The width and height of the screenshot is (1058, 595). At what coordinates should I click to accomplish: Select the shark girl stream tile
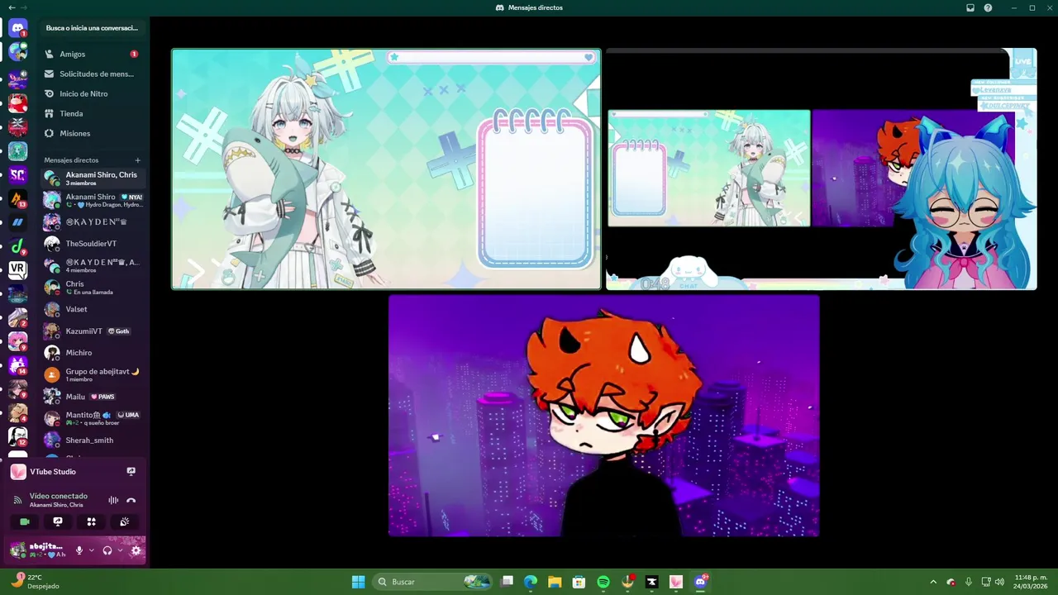click(x=386, y=169)
